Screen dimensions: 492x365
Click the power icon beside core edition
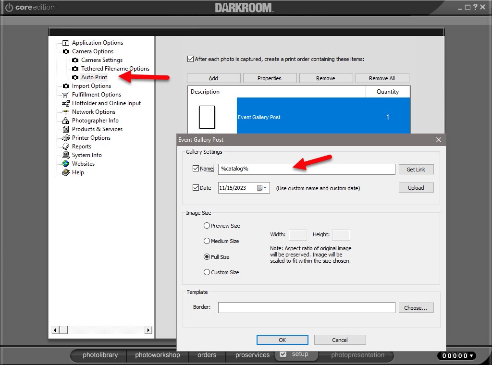point(9,7)
